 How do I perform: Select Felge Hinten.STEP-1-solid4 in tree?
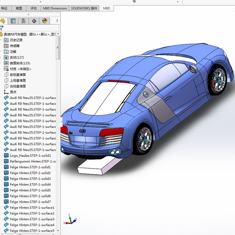point(30,185)
